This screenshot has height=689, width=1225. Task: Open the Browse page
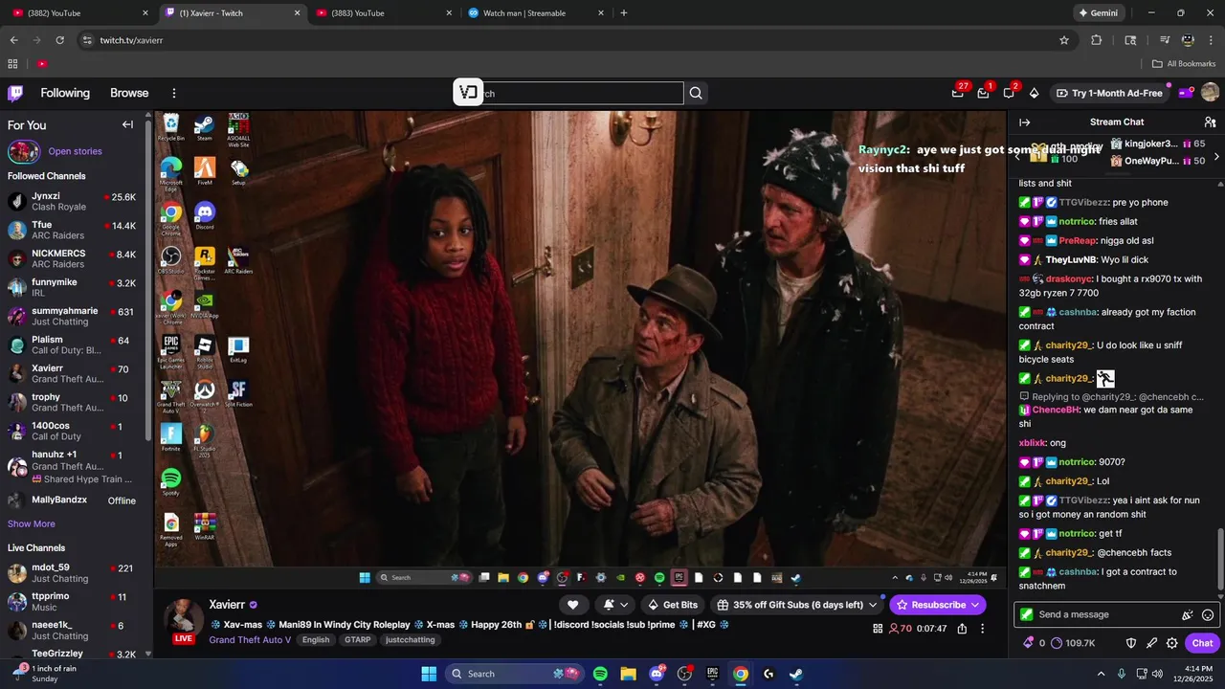coord(129,93)
